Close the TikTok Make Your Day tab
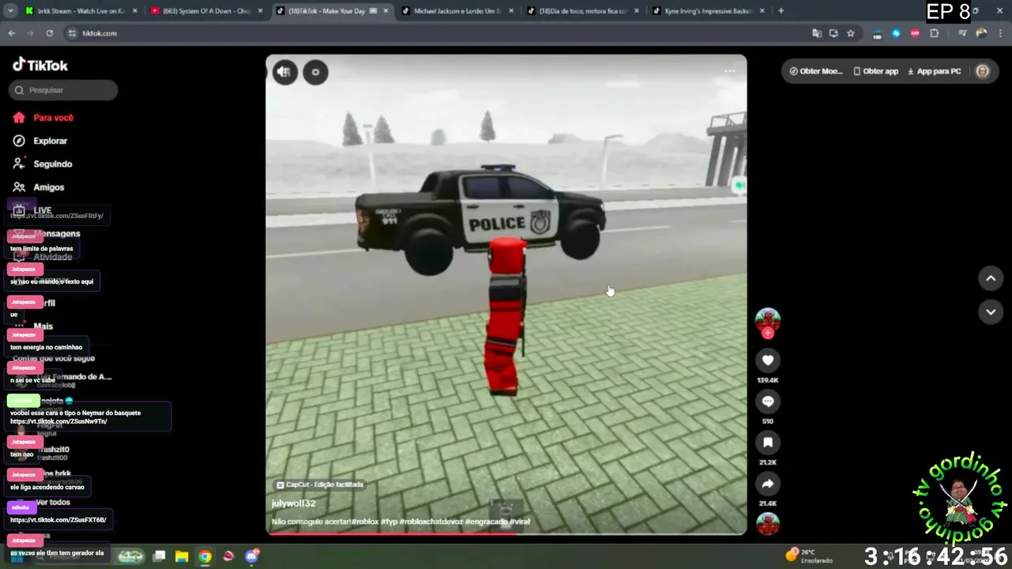1012x569 pixels. [x=386, y=11]
